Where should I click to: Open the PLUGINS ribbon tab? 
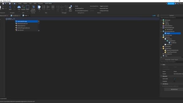(41, 3)
